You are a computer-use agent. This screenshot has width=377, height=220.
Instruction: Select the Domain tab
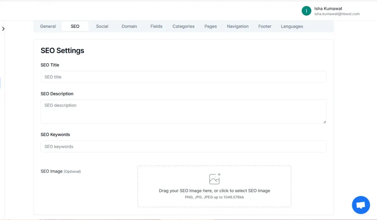click(129, 26)
